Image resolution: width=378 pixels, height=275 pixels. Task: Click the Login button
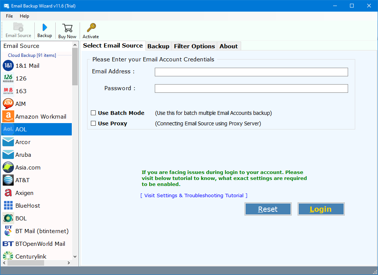tap(320, 209)
